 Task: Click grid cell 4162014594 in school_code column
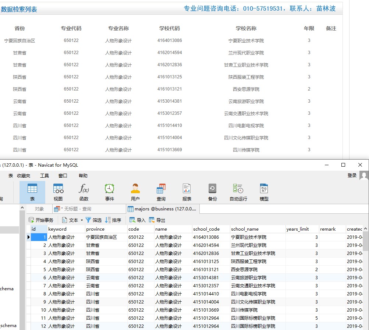tap(211, 245)
